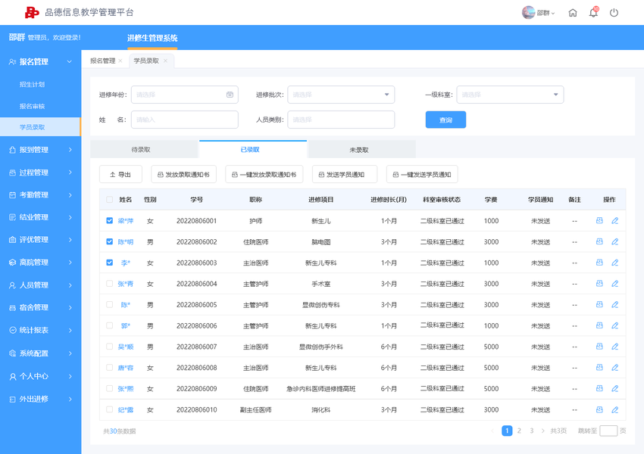Screen dimensions: 644x454
Task: Click the 姓名 input field
Action: coord(184,120)
